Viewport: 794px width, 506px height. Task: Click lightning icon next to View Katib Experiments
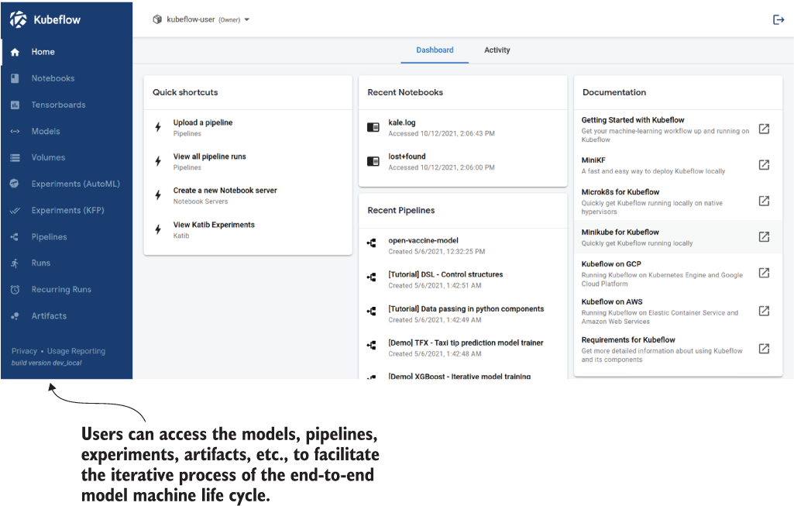(158, 229)
